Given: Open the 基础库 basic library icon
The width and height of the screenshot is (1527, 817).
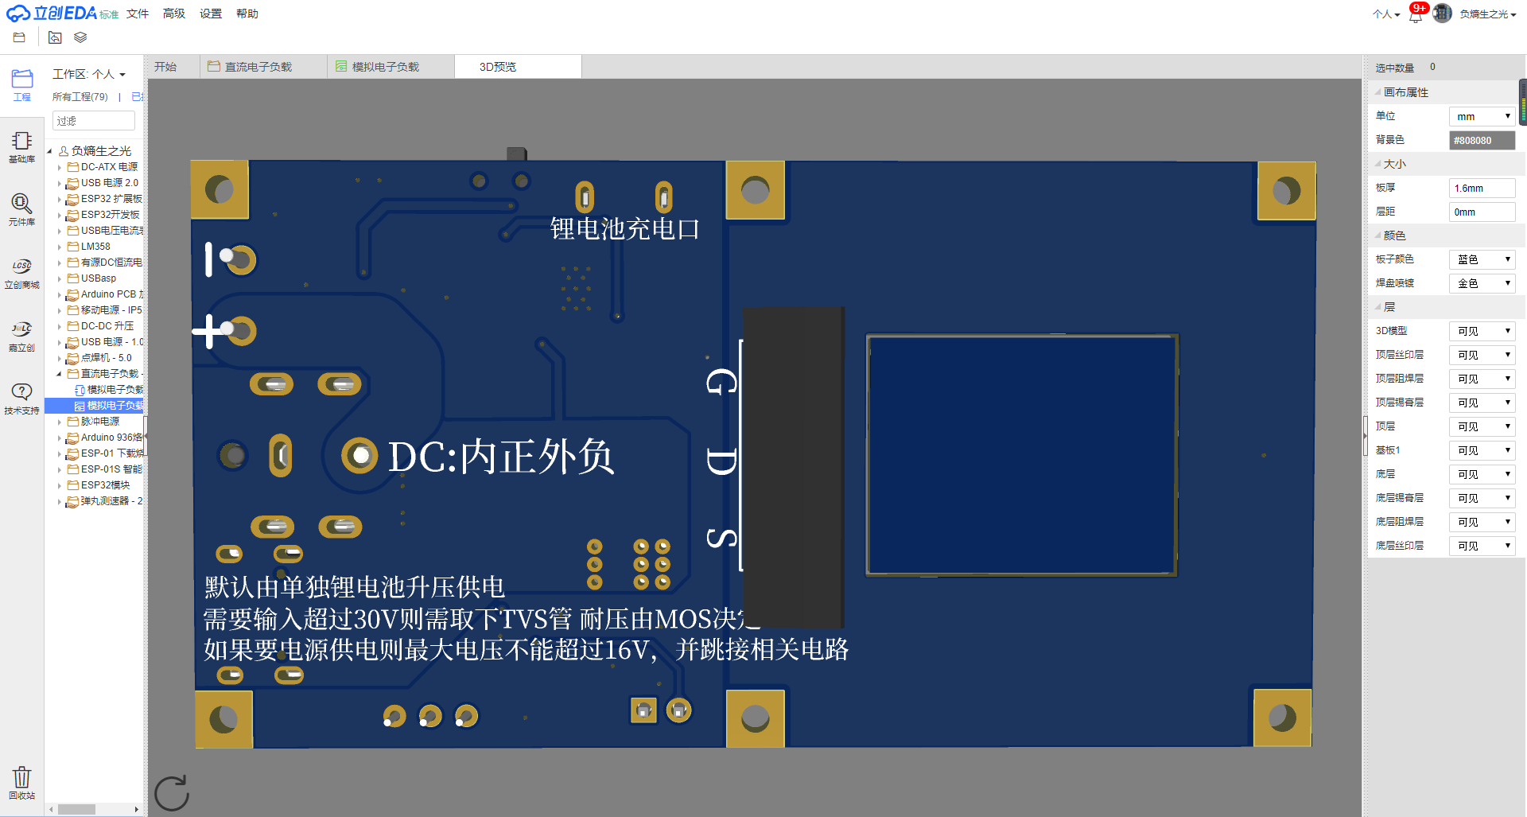Looking at the screenshot, I should pos(21,146).
